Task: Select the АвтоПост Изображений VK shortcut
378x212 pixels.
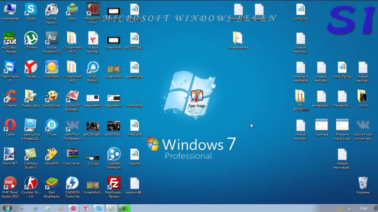Action: point(72,129)
